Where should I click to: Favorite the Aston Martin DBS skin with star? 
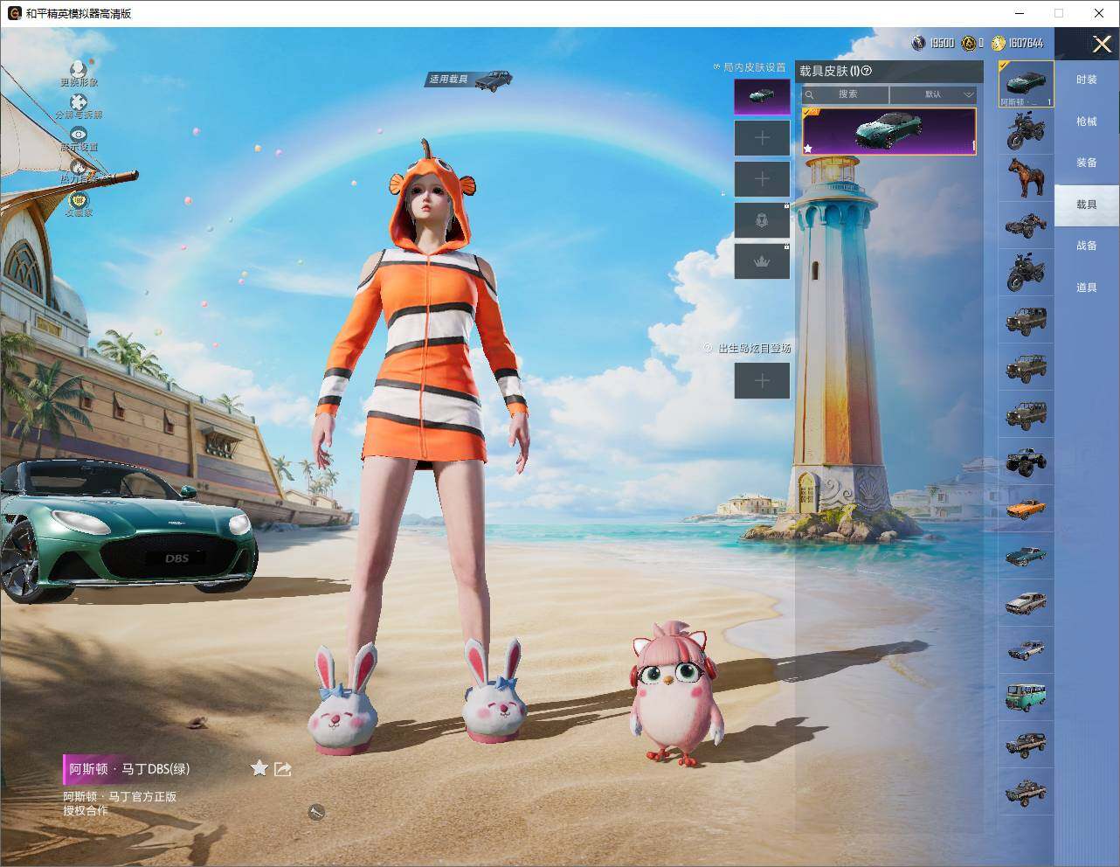[259, 768]
